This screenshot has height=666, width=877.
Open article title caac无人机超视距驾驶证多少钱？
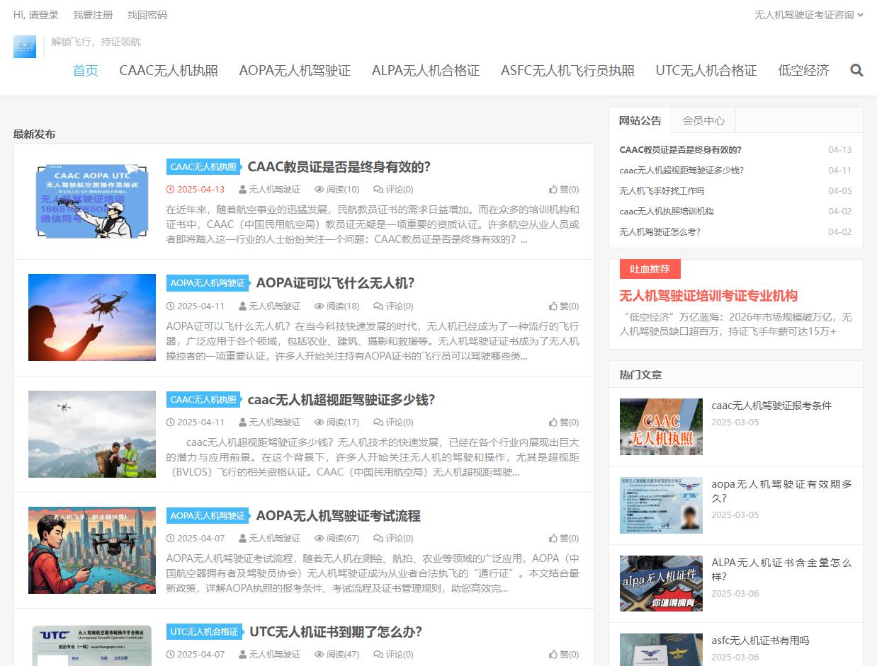pos(341,400)
